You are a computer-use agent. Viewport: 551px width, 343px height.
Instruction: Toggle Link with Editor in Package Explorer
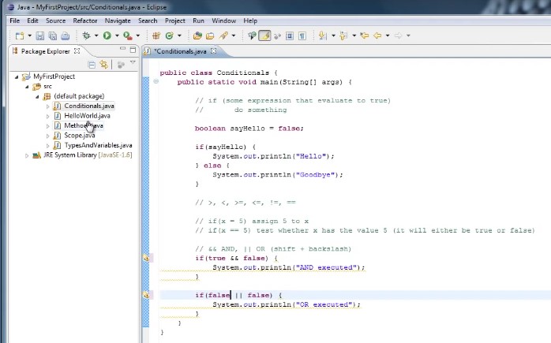pos(103,65)
